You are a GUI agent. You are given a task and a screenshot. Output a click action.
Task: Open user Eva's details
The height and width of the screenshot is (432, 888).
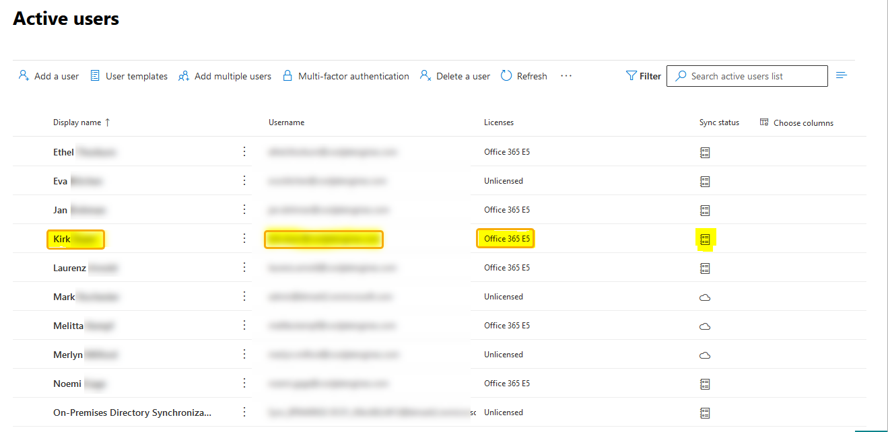pos(77,181)
